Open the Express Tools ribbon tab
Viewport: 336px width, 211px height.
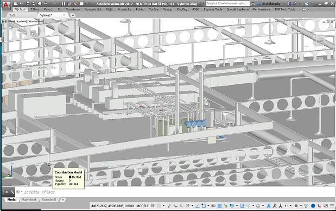coord(213,9)
